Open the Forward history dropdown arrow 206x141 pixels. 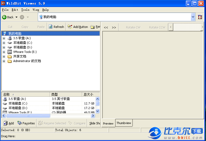(x=28, y=17)
